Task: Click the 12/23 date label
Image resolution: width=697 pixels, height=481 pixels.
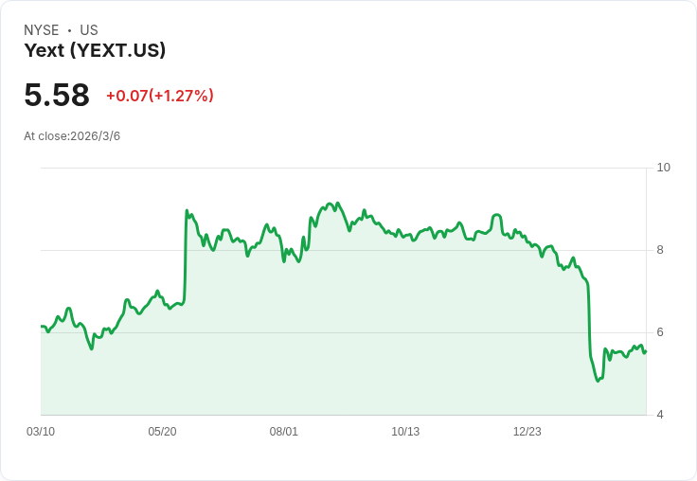Action: (x=527, y=432)
